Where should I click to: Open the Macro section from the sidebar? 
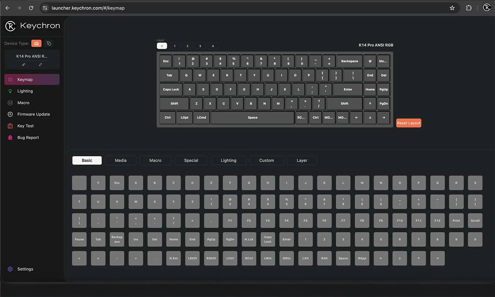24,102
